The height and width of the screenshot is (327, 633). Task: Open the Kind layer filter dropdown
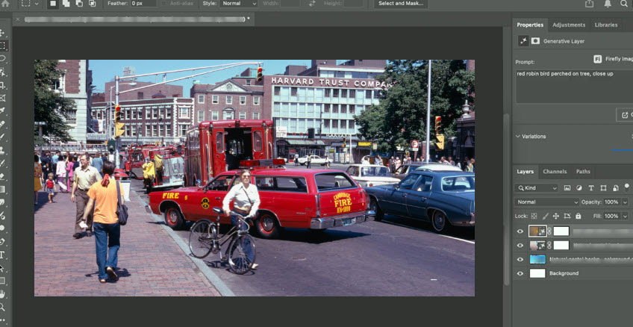[536, 187]
